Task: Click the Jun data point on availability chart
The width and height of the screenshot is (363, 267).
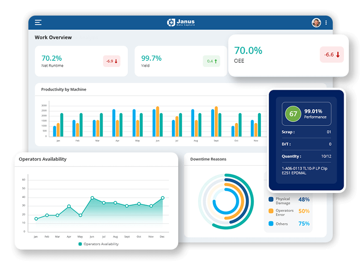Action: 92,198
